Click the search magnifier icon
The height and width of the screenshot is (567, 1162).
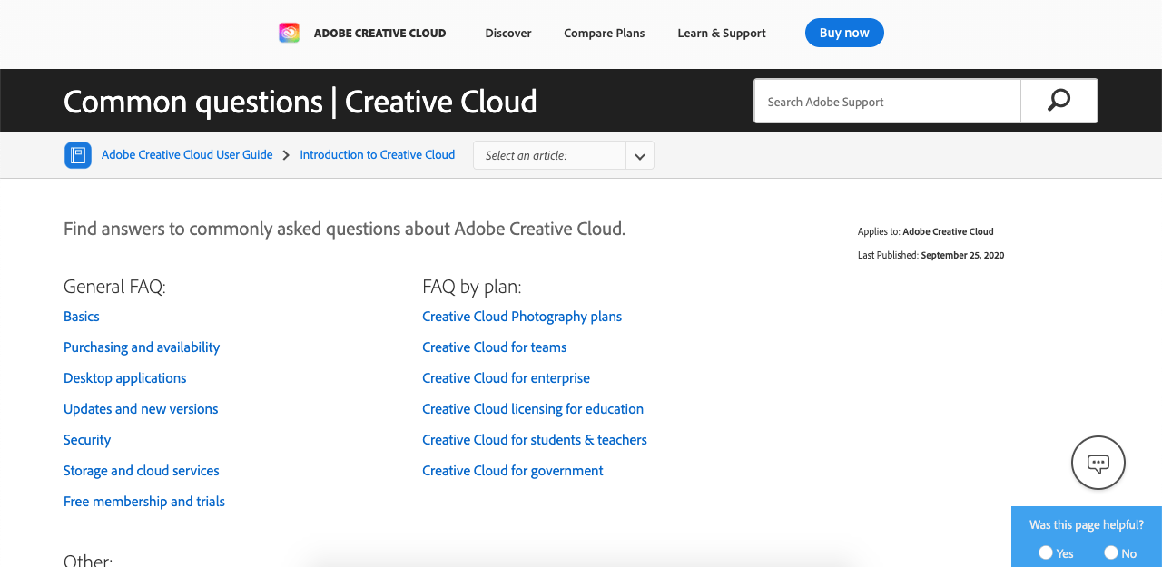[1059, 101]
